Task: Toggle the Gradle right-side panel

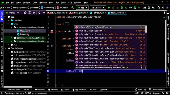Action: [168, 16]
